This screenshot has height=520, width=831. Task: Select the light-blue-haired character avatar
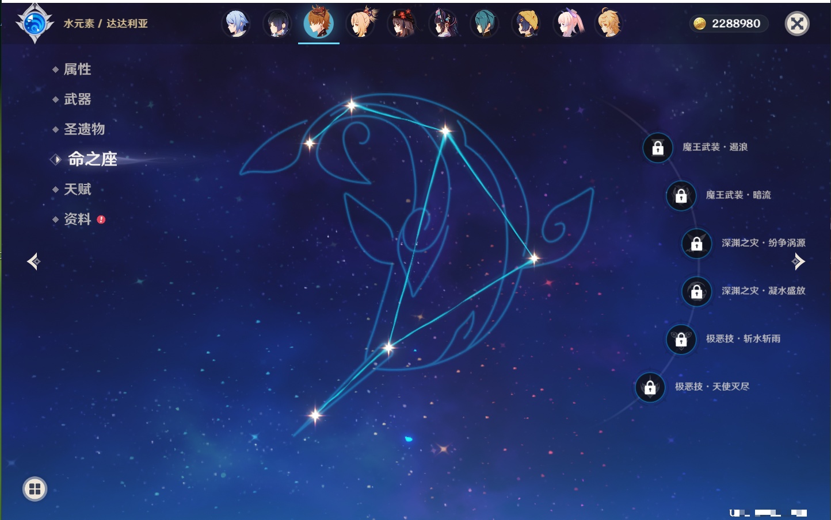pos(236,24)
